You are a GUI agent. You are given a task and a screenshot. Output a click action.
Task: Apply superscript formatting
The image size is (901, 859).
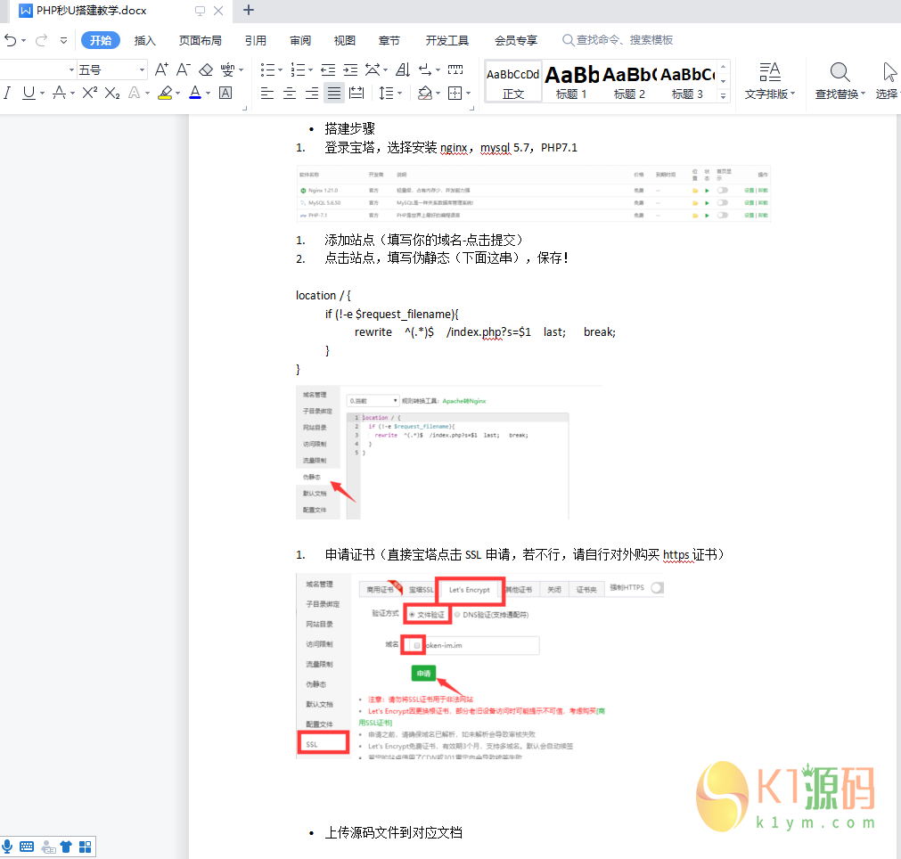pos(90,93)
